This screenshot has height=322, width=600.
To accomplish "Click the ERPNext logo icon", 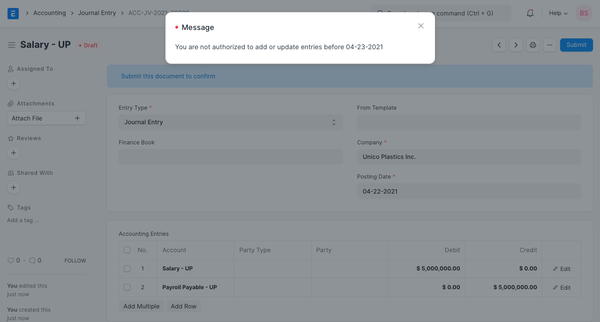I will [13, 13].
